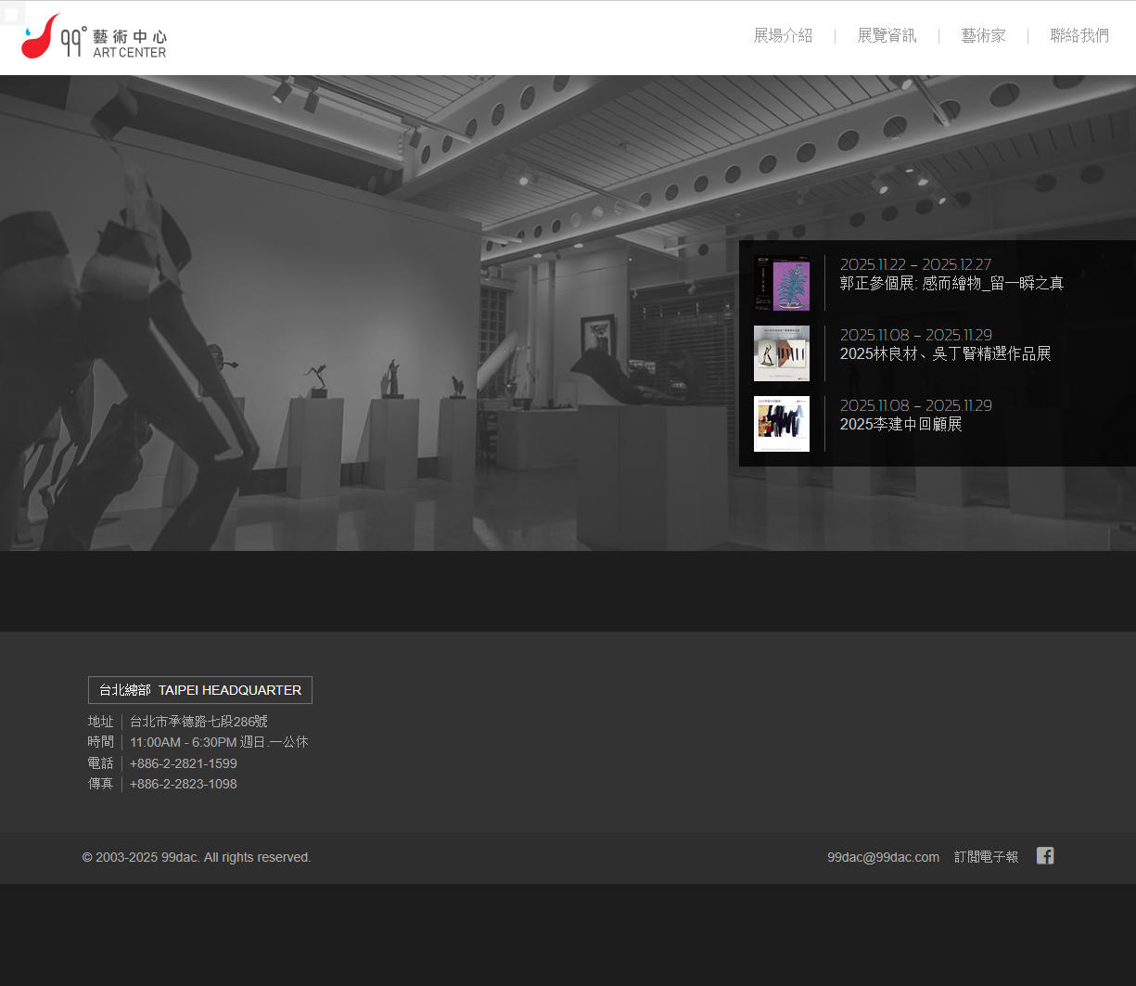Click the 台北總部 TAIPEI HEADQUARTER box
This screenshot has width=1136, height=986.
pos(200,690)
